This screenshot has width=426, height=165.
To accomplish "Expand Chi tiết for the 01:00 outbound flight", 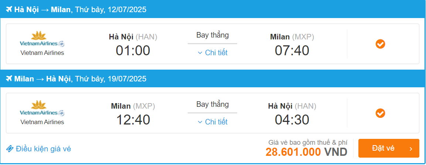I will point(216,53).
